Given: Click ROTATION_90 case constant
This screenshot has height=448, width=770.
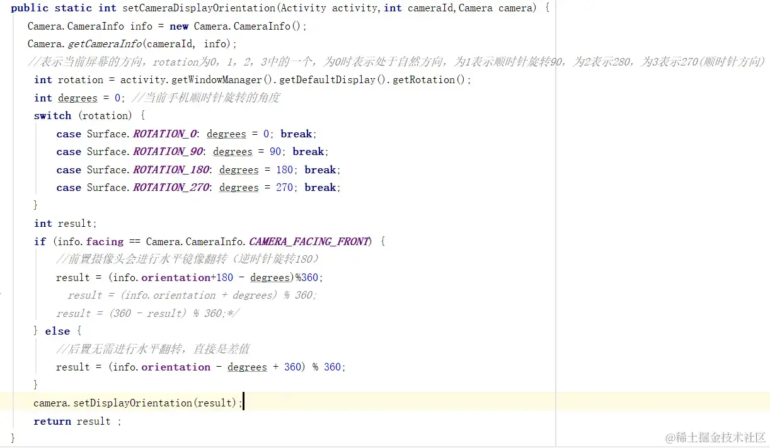Looking at the screenshot, I should click(169, 151).
